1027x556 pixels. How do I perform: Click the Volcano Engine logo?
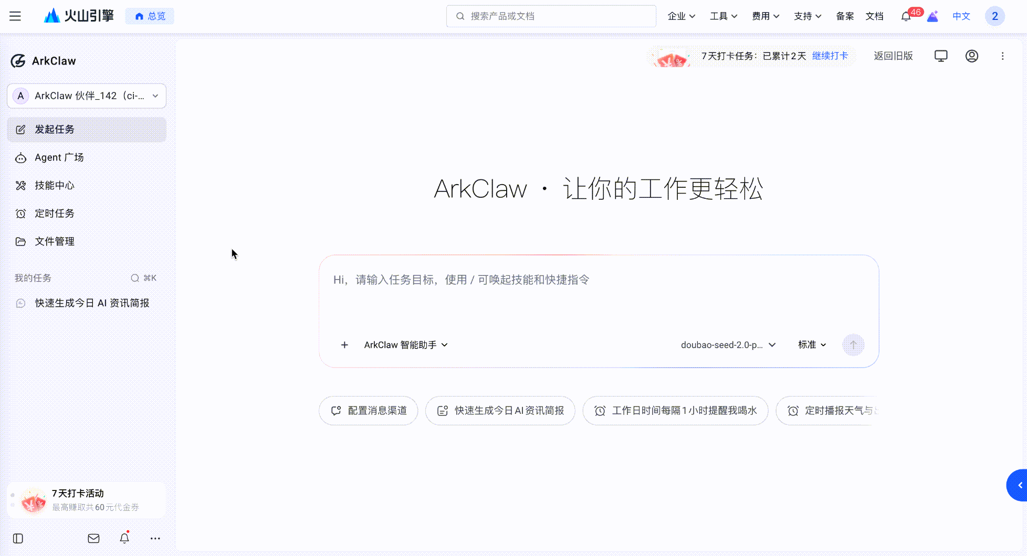[79, 16]
